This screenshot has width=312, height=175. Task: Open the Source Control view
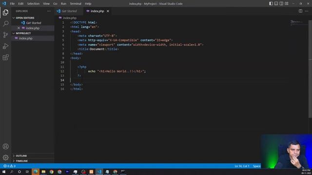(x=5, y=35)
